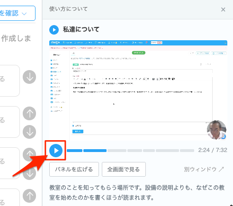
Task: Move the second card down with arrow
Action: [x=29, y=132]
